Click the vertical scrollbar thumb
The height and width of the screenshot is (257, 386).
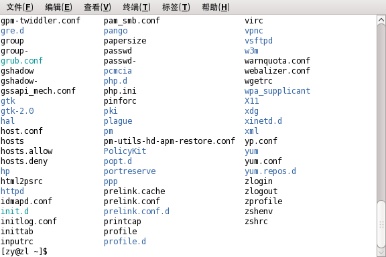[381, 224]
